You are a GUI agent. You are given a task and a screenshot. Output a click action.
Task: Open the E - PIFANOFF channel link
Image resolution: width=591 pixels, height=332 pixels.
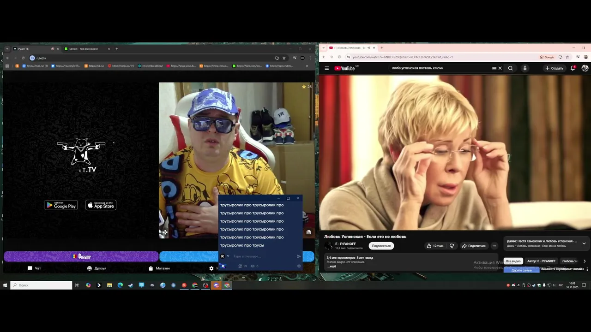point(345,244)
